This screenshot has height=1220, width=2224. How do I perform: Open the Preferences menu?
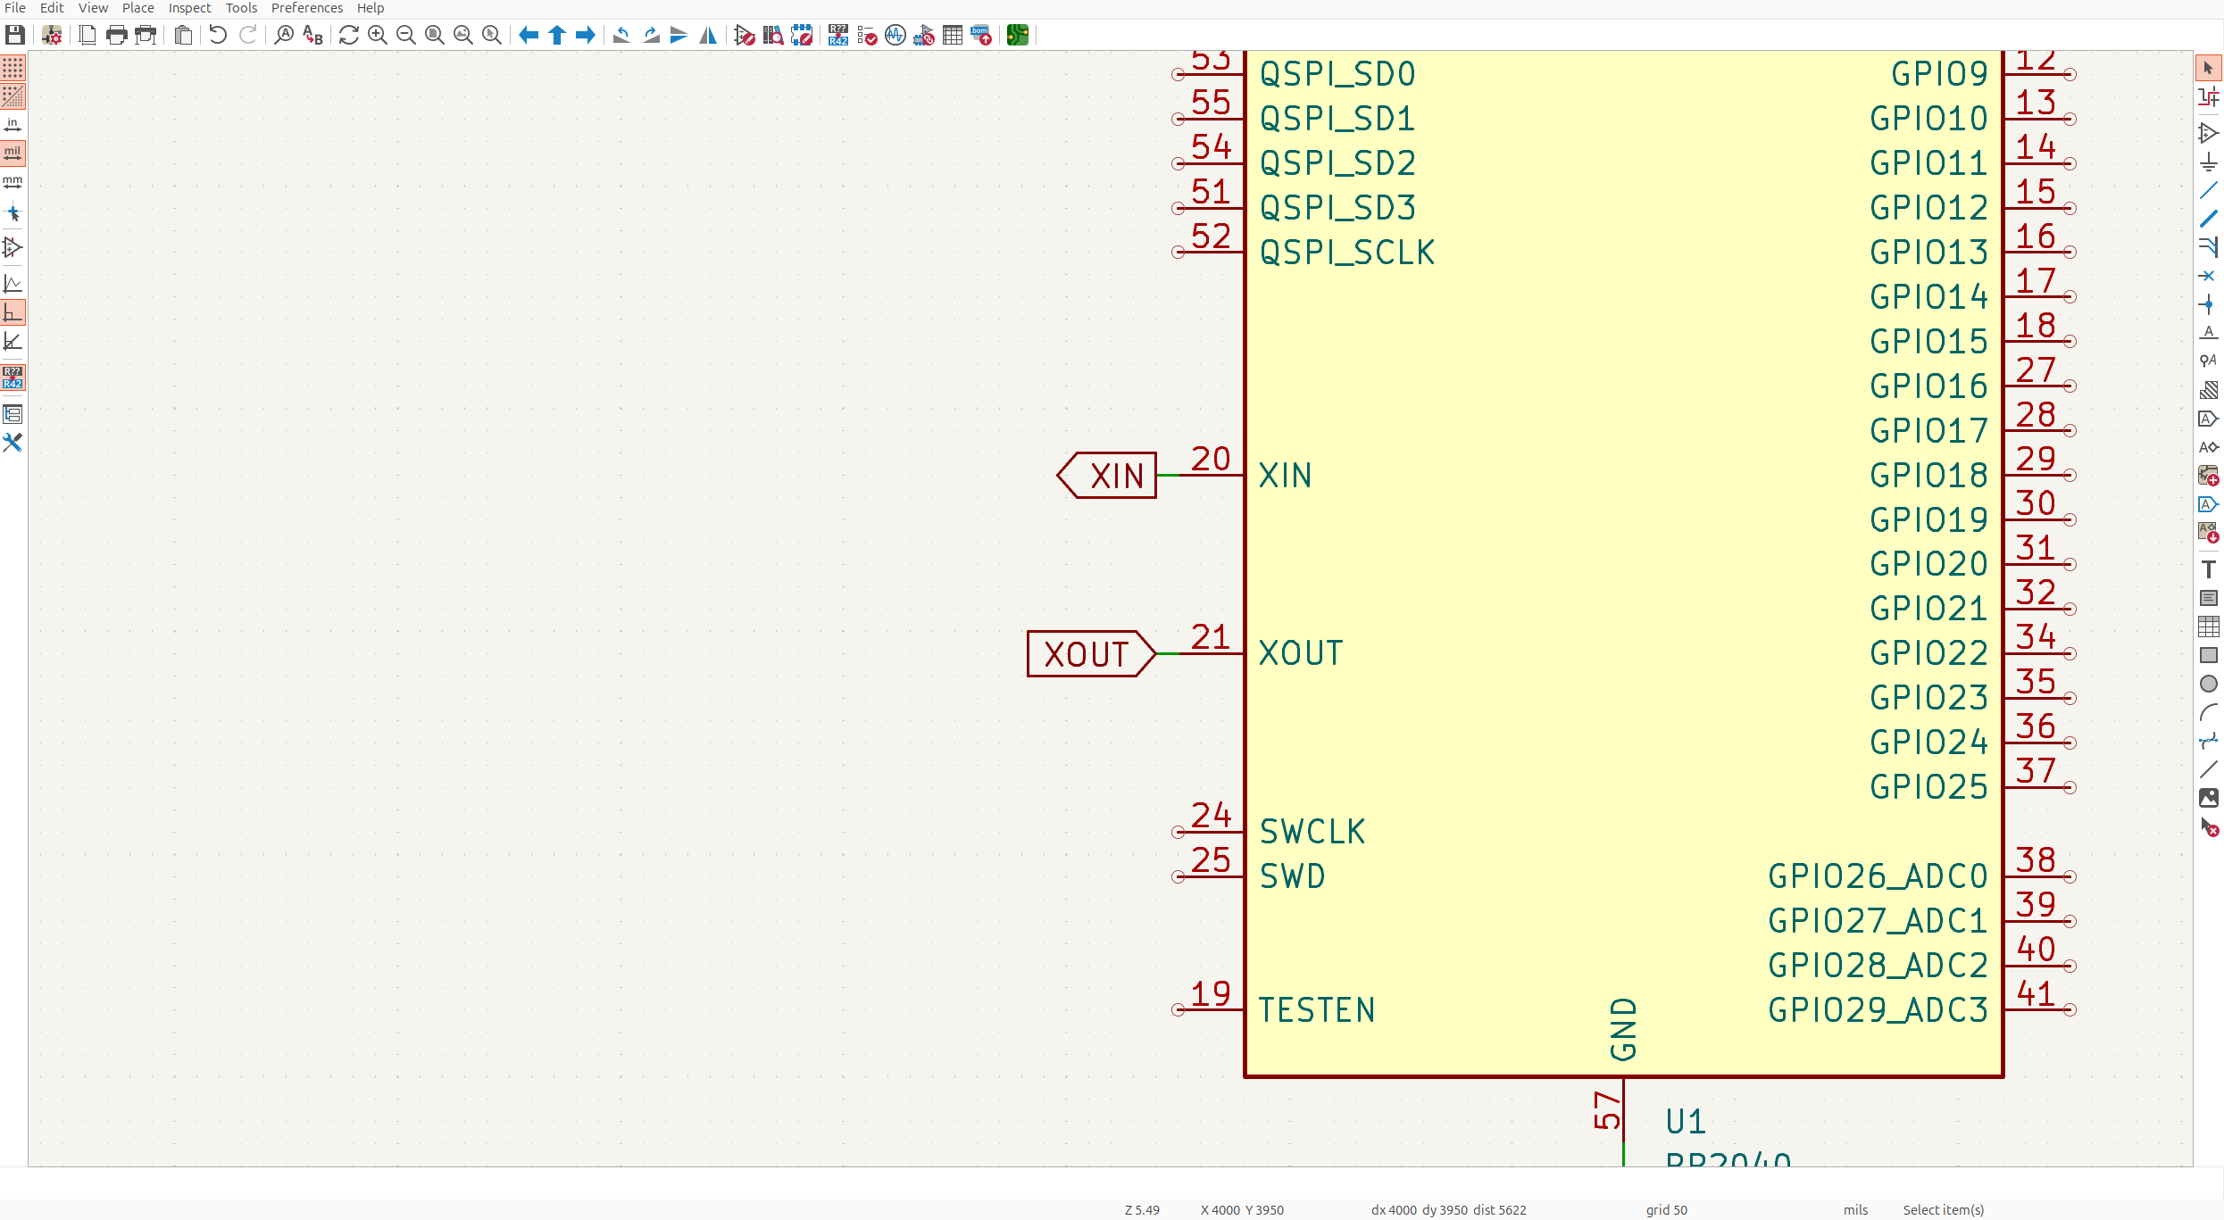[306, 8]
